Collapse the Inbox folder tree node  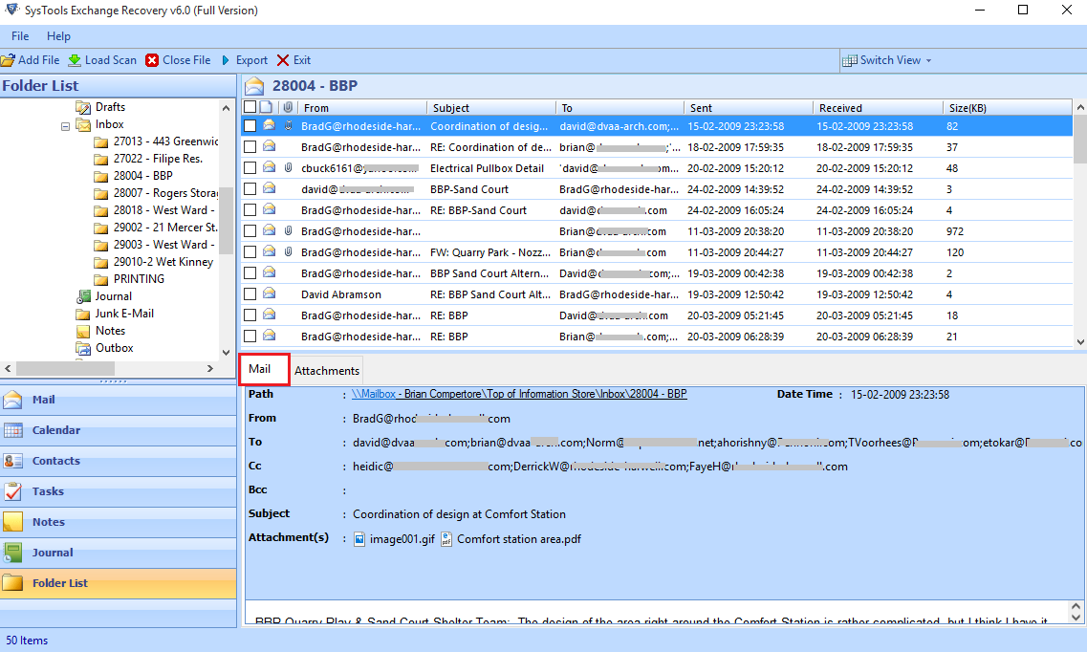click(x=65, y=126)
